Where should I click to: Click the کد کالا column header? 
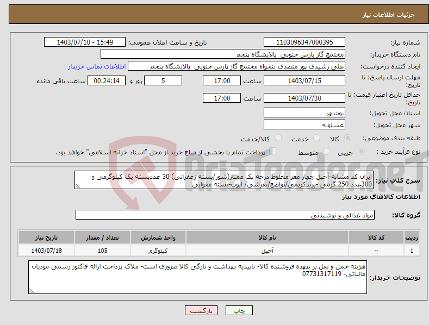tap(376, 237)
